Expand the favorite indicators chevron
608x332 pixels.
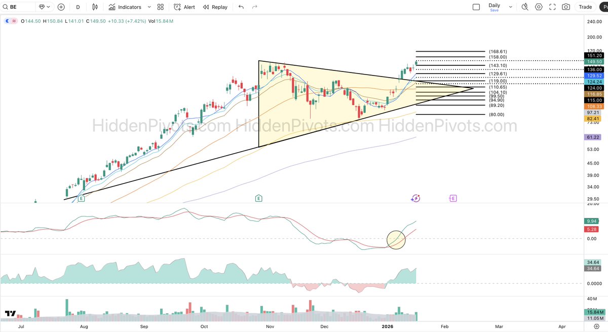coord(148,7)
